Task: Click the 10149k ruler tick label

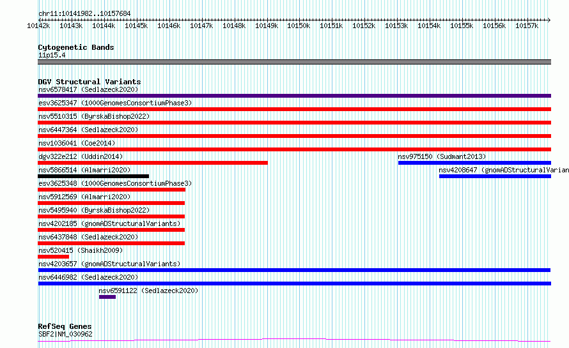Action: (x=267, y=26)
